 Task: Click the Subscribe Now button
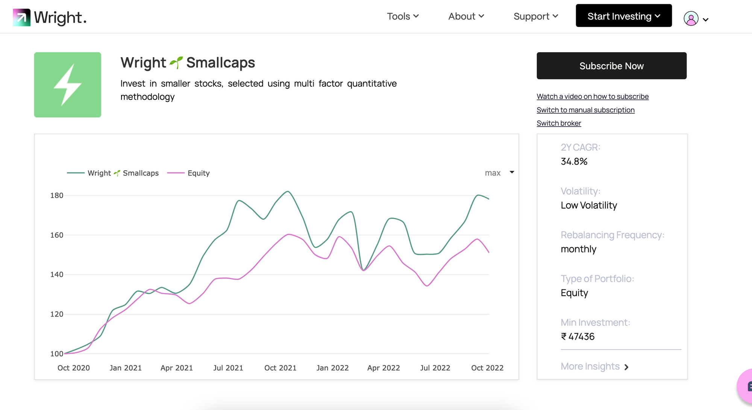(612, 66)
